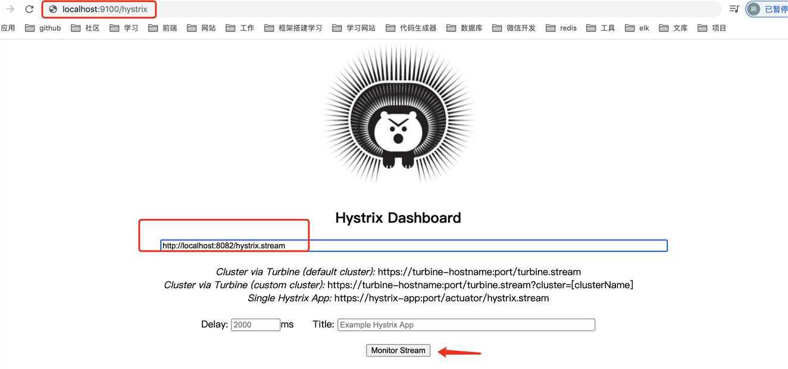Image resolution: width=788 pixels, height=369 pixels.
Task: Click the site info globe icon
Action: coord(53,10)
